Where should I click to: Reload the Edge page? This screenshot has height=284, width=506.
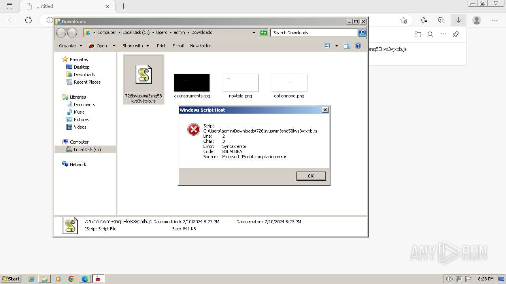coord(28,20)
